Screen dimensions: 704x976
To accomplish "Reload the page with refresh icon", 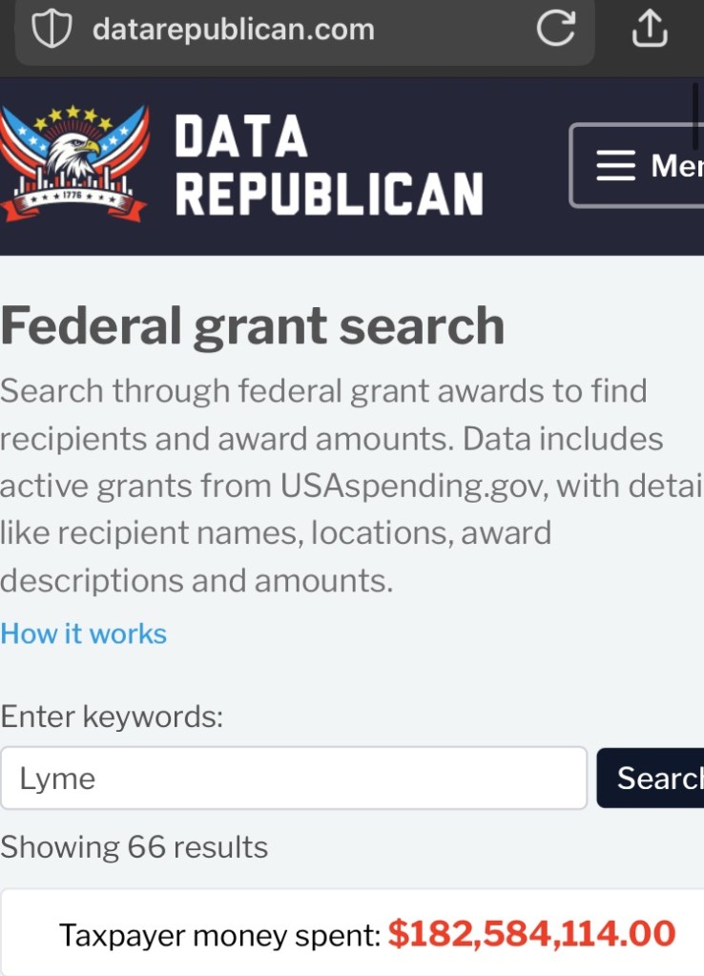I will (x=555, y=30).
